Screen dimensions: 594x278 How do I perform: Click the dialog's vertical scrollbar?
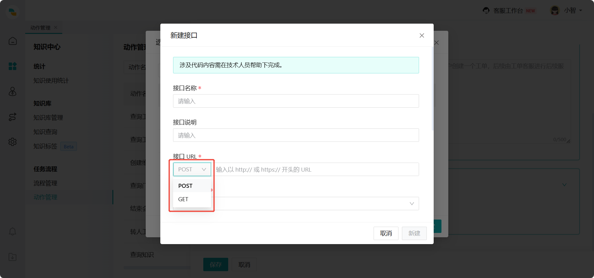432,89
